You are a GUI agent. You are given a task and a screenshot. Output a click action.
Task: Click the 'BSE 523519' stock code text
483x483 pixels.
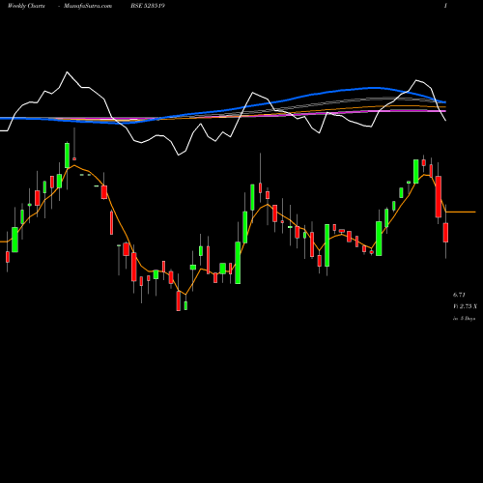[148, 6]
